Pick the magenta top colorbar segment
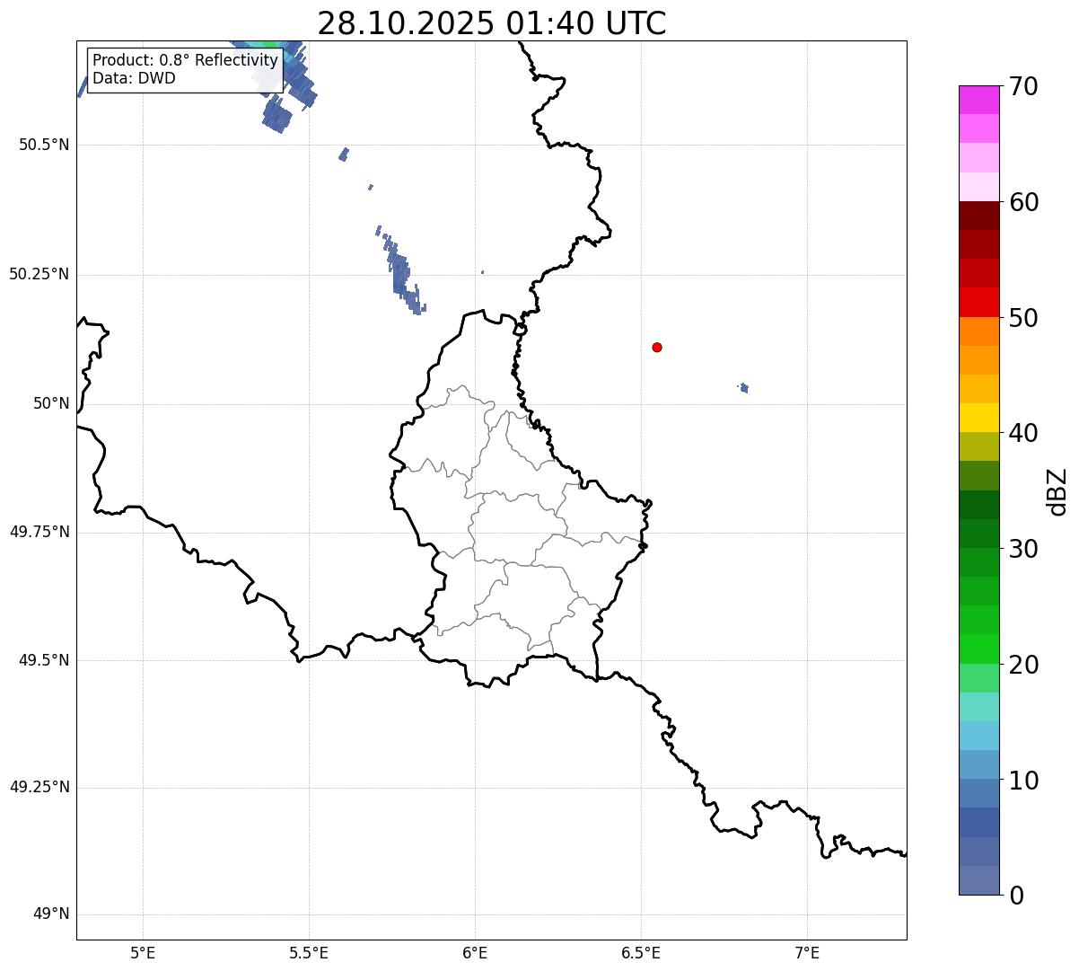This screenshot has height=971, width=1079. [978, 100]
